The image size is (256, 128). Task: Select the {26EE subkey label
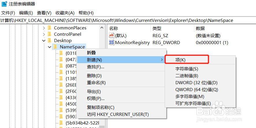[71, 85]
